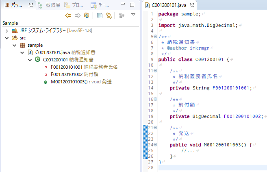
Task: Click the package sample declaration line
Action: pos(180,14)
